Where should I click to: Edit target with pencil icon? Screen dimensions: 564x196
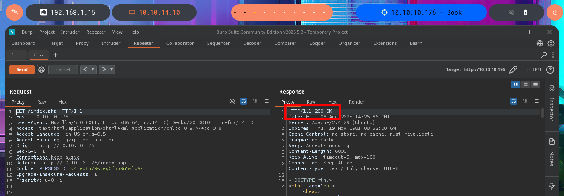coord(513,69)
